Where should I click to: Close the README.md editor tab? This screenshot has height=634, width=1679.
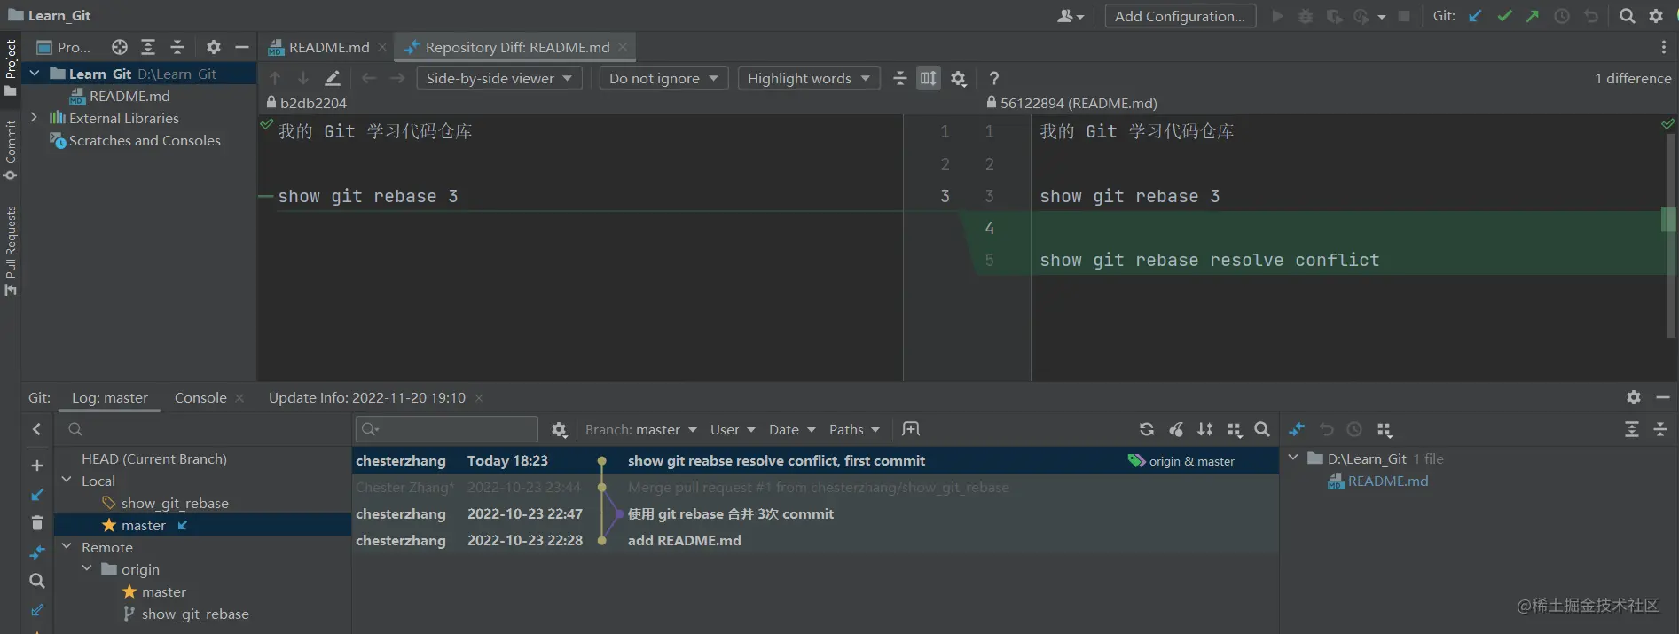click(x=382, y=47)
